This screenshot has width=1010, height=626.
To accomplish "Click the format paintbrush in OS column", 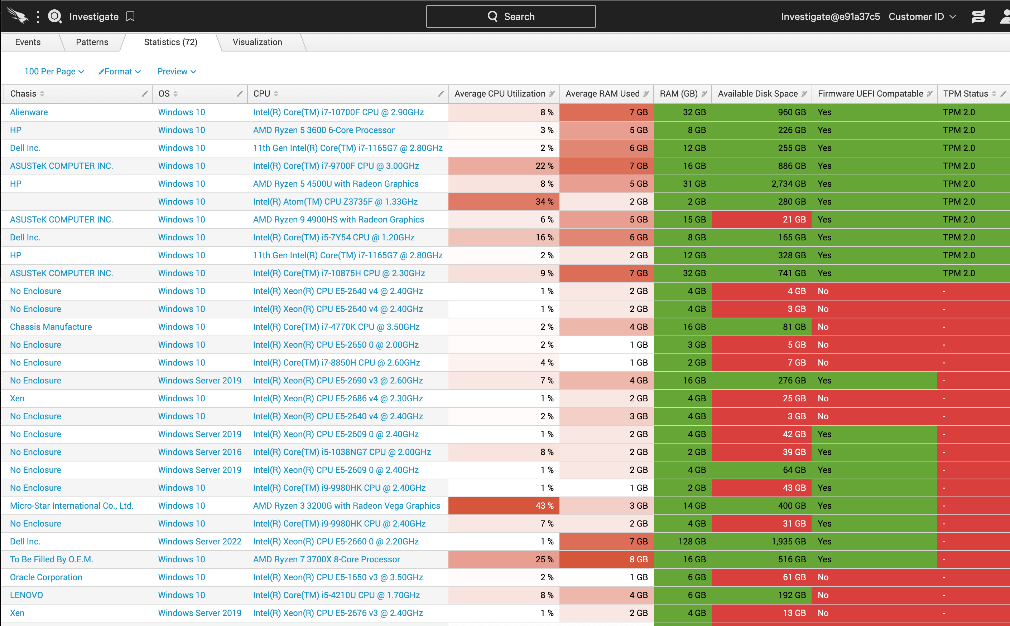I will click(240, 94).
